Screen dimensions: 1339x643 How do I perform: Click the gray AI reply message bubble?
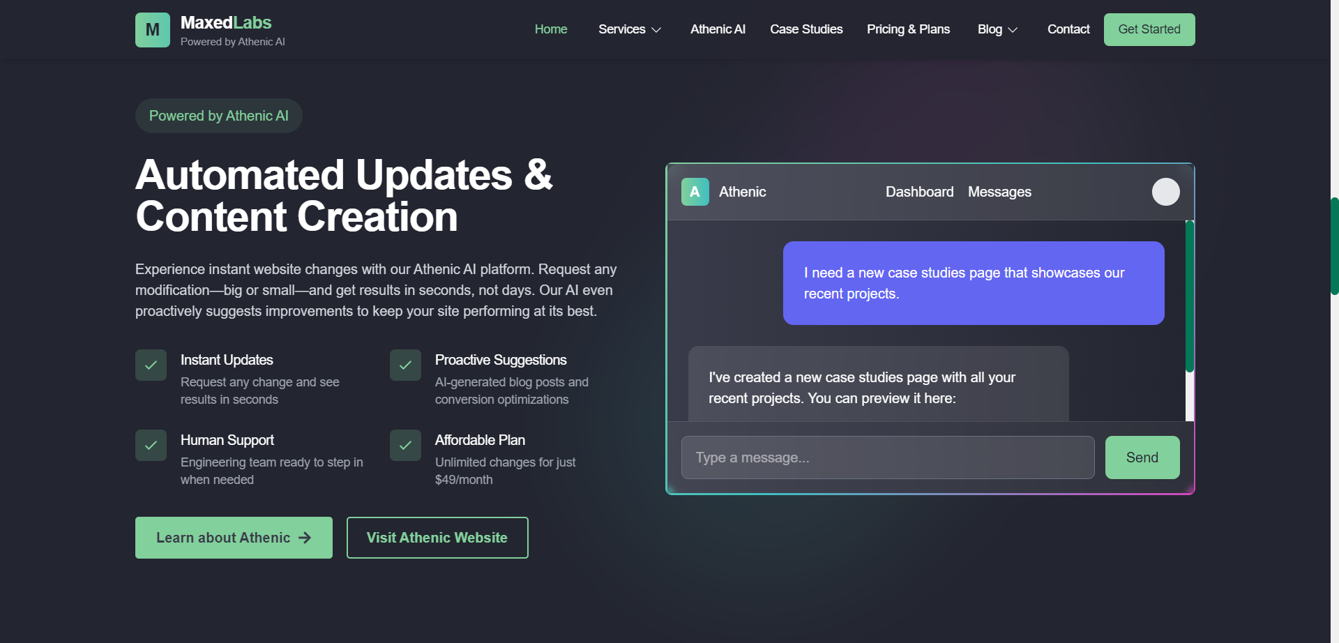click(879, 384)
